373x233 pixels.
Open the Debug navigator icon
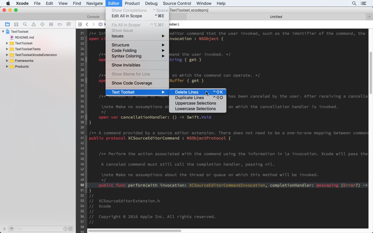click(51, 24)
